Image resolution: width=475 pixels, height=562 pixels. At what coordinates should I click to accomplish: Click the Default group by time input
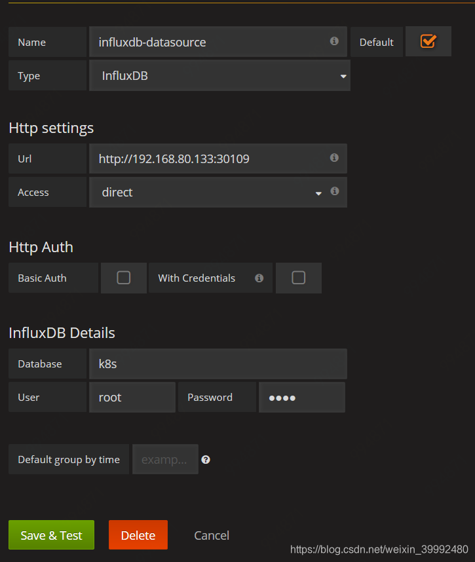pyautogui.click(x=165, y=460)
